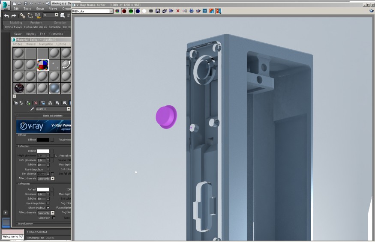
Task: Pick material from object with eyedropper
Action: pos(32,109)
